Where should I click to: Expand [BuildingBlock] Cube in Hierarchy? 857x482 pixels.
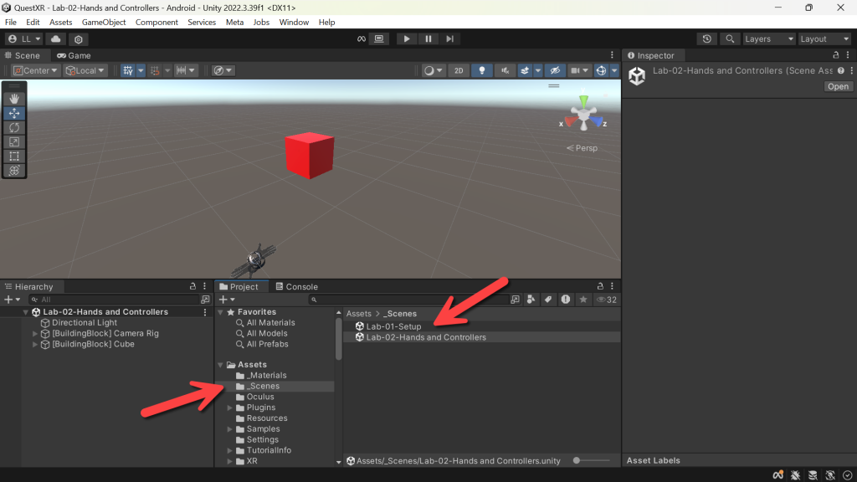35,344
